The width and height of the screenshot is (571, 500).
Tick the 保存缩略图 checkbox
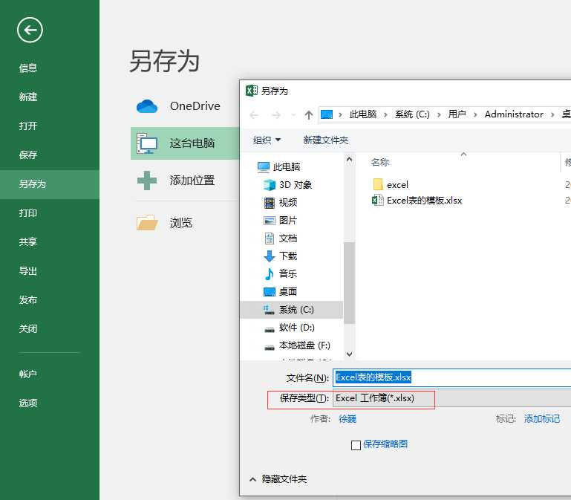point(356,445)
